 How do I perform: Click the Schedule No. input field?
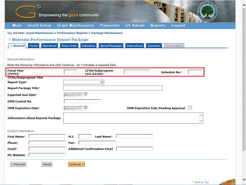click(x=195, y=72)
